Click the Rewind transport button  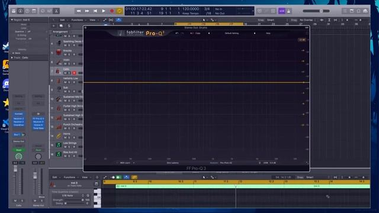coord(79,11)
